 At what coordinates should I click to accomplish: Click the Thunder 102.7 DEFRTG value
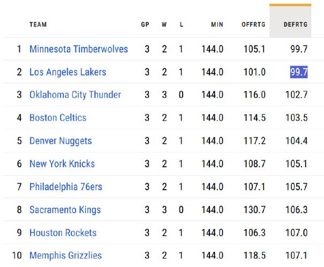pyautogui.click(x=297, y=95)
